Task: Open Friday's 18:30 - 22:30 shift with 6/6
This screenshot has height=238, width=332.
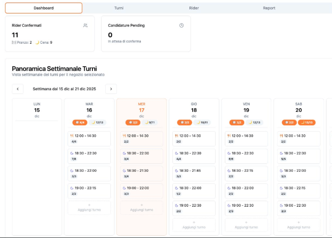Action: coord(246,156)
